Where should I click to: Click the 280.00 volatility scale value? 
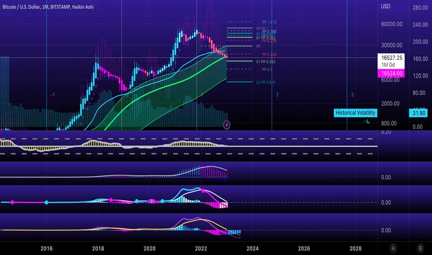[x=420, y=8]
